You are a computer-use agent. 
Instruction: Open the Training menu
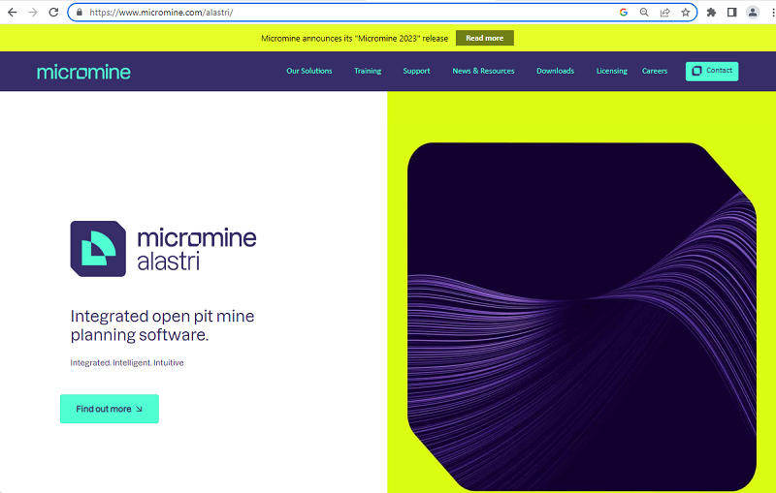[x=368, y=71]
